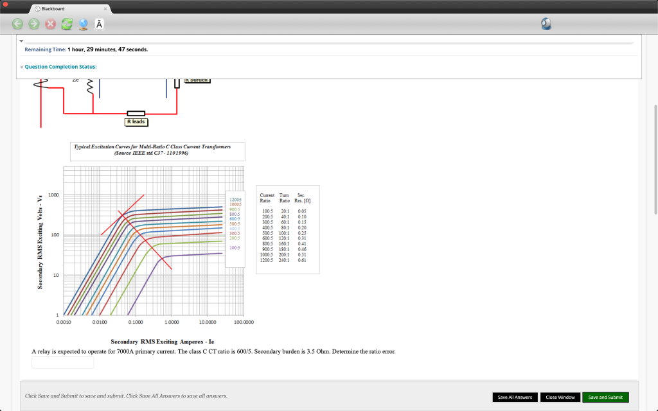
Task: Click the 'Secondary RMS Exciting Amperes - Ie' axis label
Action: [163, 342]
